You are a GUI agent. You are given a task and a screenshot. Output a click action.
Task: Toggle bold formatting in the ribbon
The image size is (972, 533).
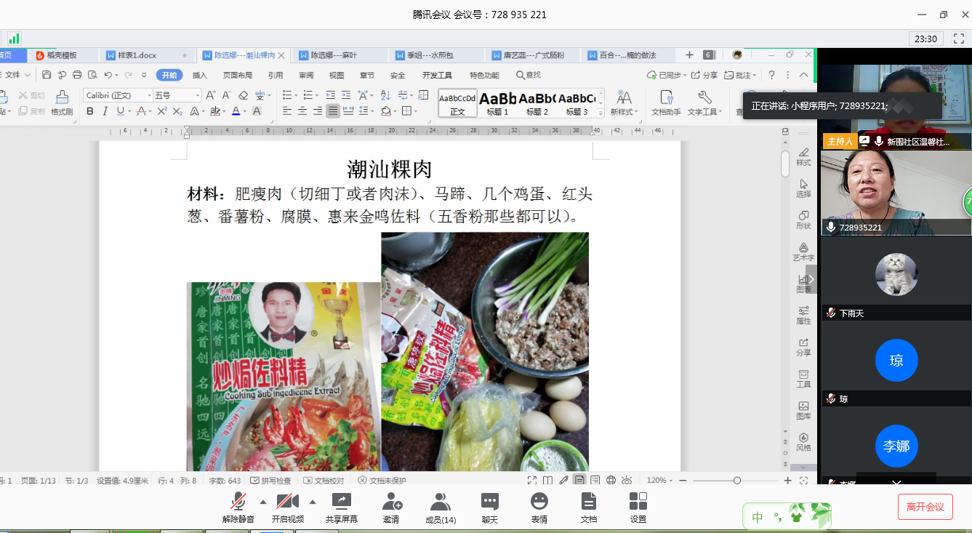coord(90,111)
